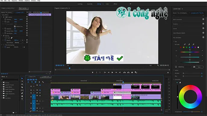207x116 pixels.
Task: Select the Ripple Edit tool
Action: [x=22, y=84]
